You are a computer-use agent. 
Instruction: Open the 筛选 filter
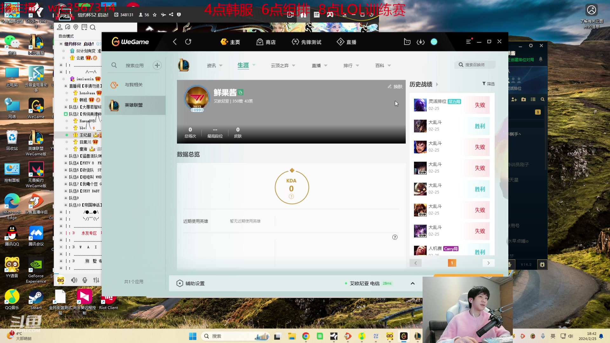pyautogui.click(x=488, y=84)
